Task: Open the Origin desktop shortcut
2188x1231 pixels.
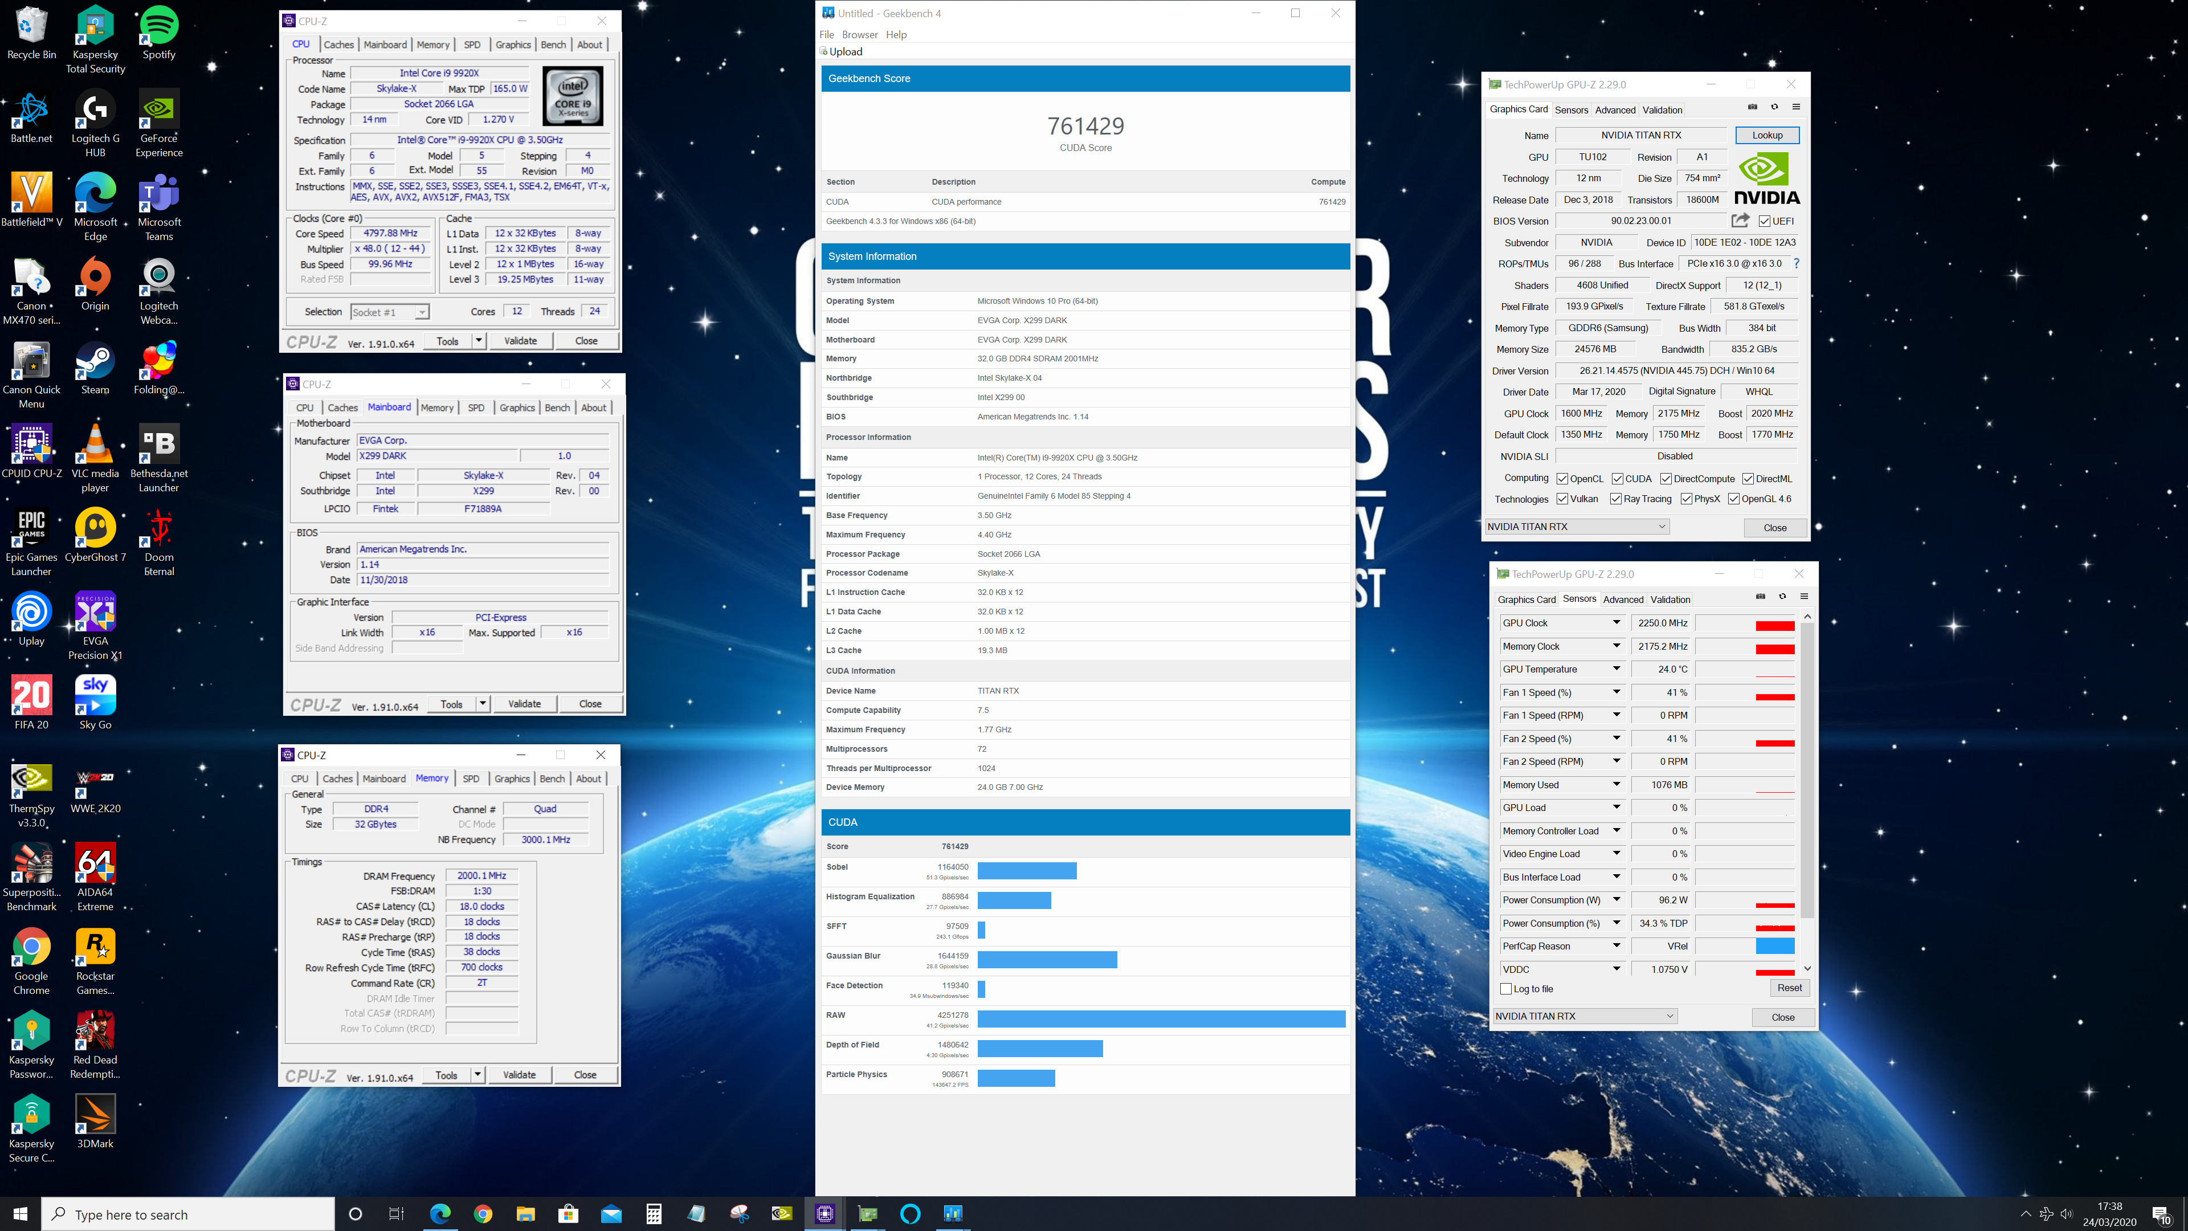Action: click(x=95, y=284)
